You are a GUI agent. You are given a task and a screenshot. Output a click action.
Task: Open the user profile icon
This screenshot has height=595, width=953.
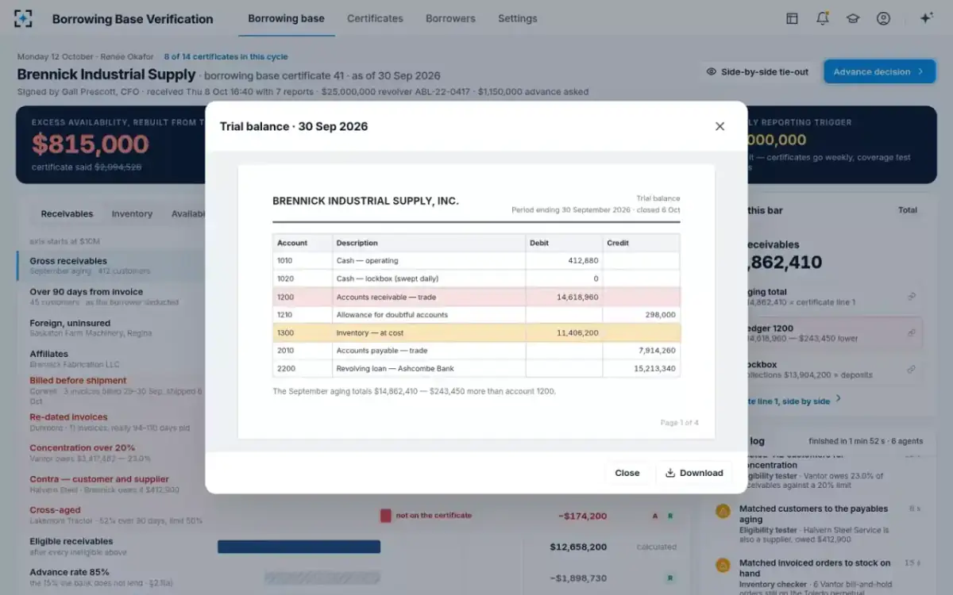(x=883, y=18)
